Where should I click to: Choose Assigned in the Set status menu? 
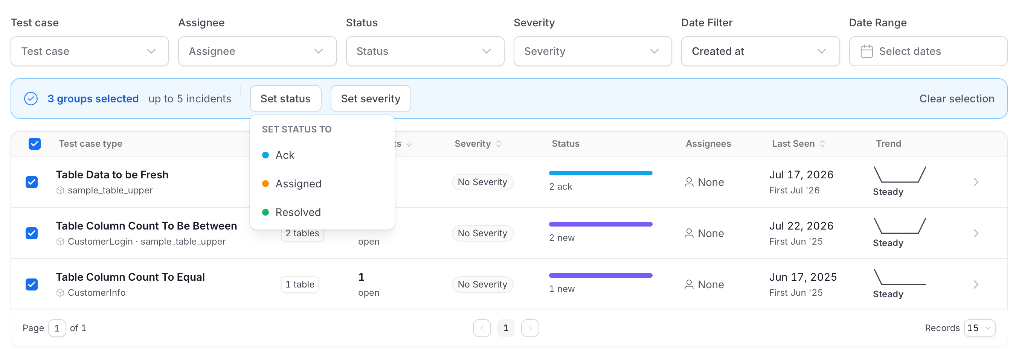pos(322,184)
